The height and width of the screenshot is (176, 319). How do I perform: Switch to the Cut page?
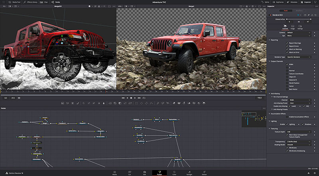point(130,173)
